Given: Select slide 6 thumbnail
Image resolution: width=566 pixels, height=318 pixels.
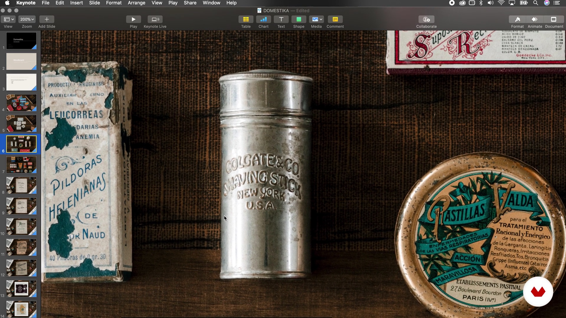Looking at the screenshot, I should (22, 144).
